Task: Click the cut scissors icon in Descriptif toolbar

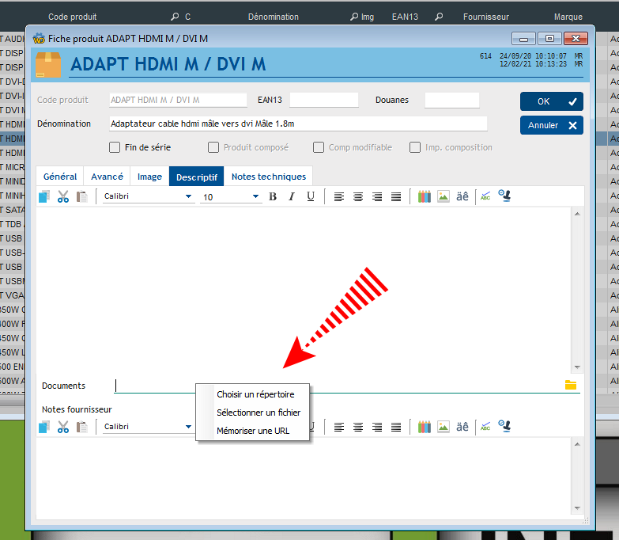Action: [x=63, y=196]
